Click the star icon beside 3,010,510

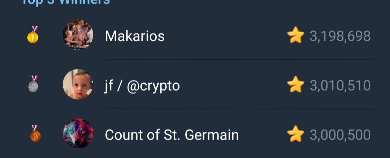click(295, 85)
